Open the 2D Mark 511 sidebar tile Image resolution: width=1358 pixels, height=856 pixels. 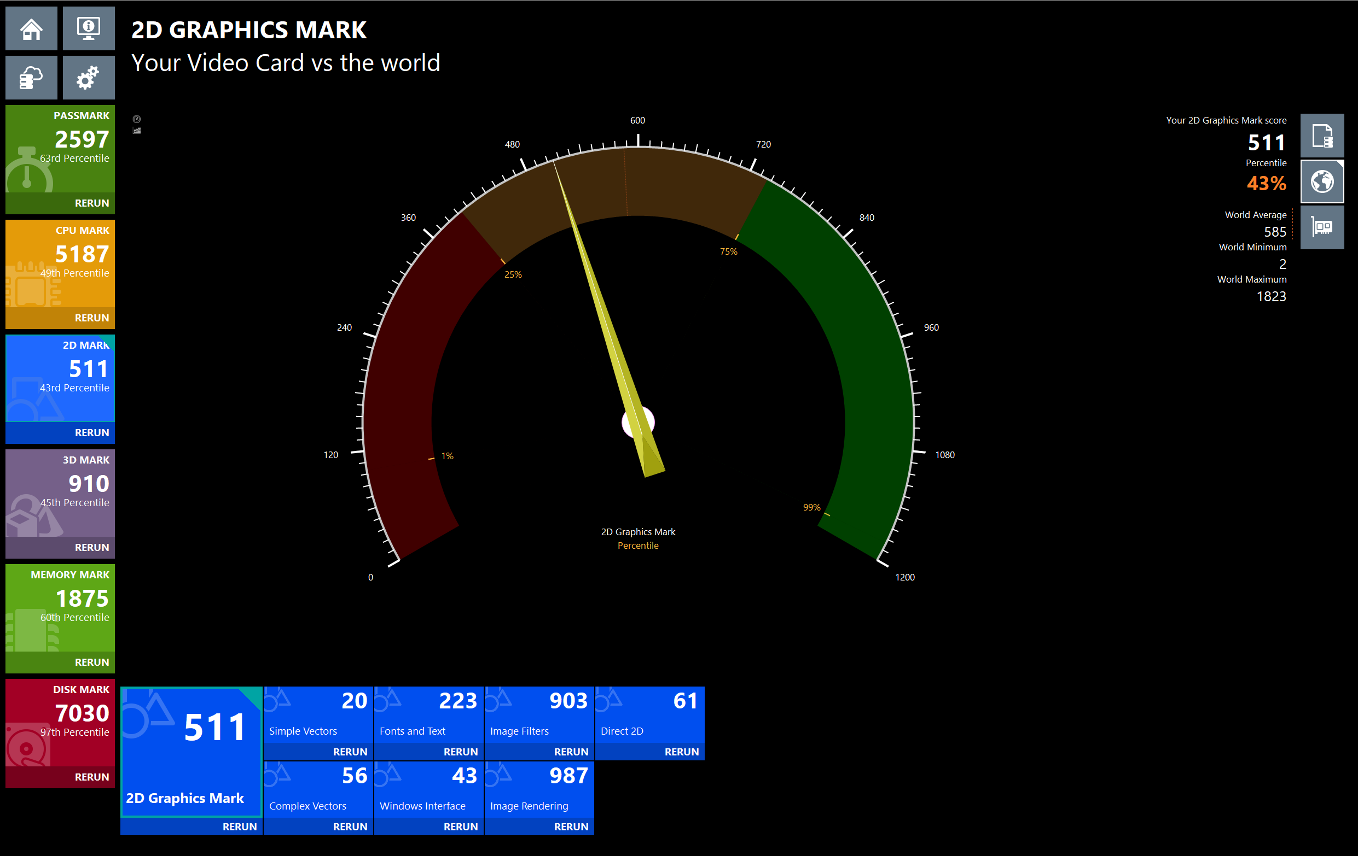pyautogui.click(x=60, y=378)
